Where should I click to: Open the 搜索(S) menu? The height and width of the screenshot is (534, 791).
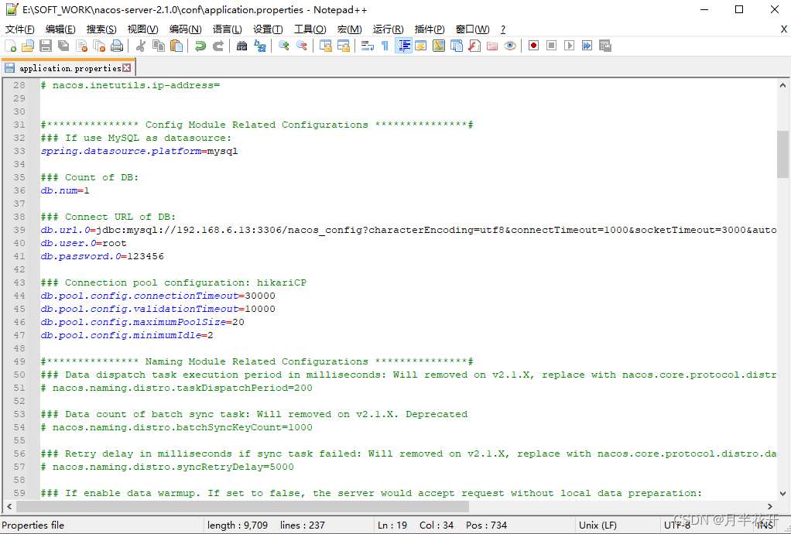[x=101, y=29]
